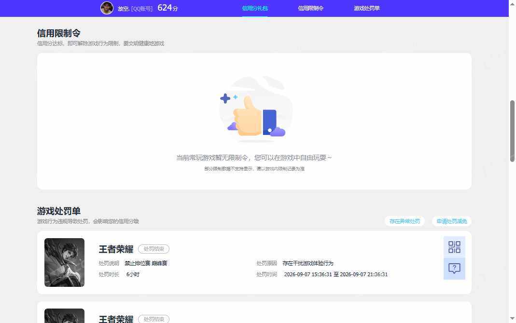The height and width of the screenshot is (323, 516).
Task: Switch to the 信用限制令 tab
Action: coord(311,8)
